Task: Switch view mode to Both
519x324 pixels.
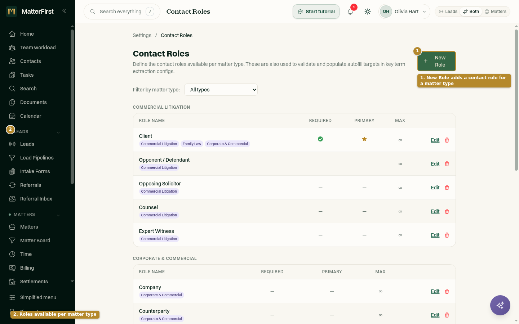Action: pyautogui.click(x=471, y=12)
